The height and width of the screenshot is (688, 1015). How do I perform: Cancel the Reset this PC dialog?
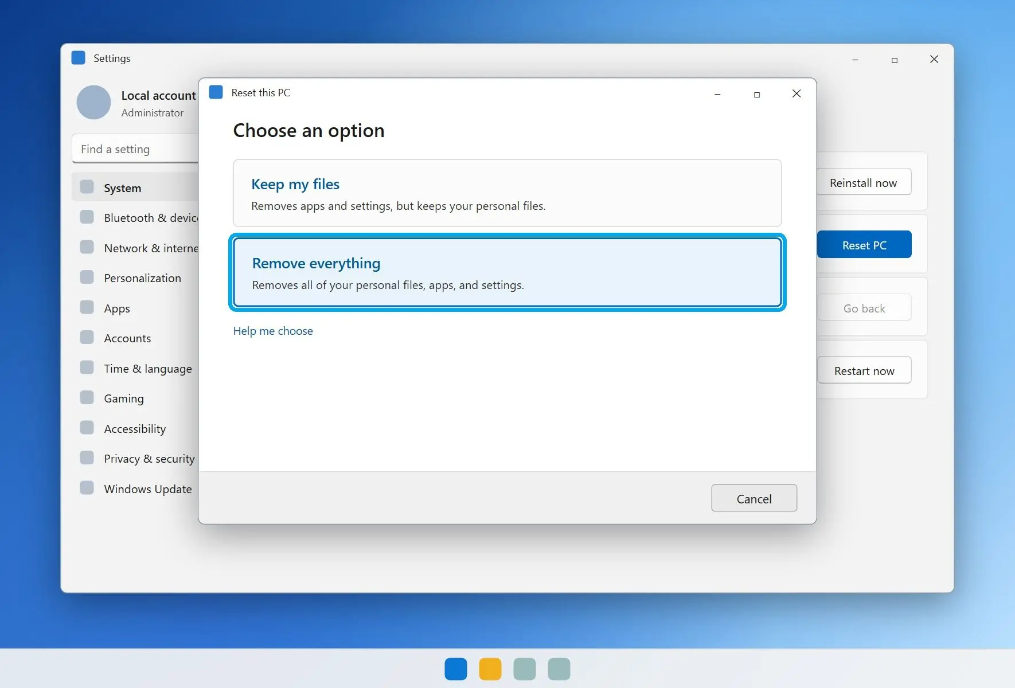point(754,498)
